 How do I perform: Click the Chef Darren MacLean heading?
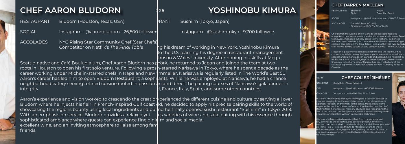(357, 5)
